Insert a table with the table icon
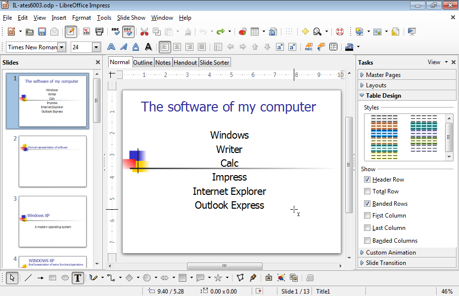This screenshot has height=296, width=459. 255,32
